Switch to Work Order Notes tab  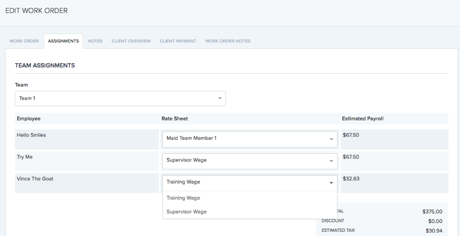[x=228, y=41]
